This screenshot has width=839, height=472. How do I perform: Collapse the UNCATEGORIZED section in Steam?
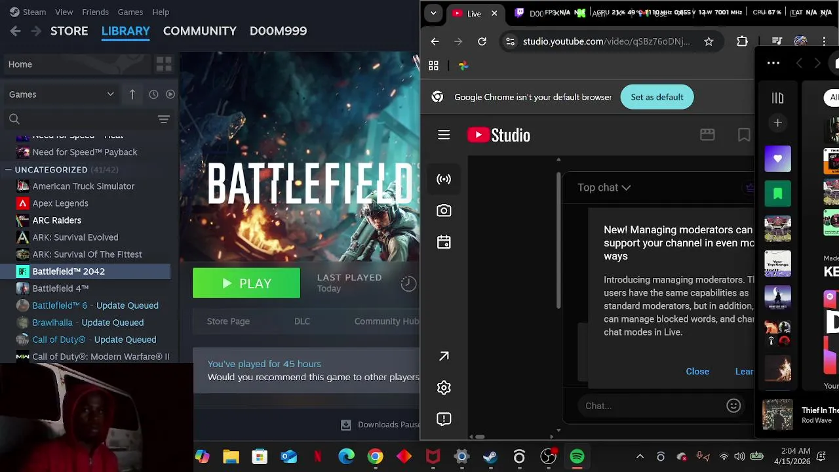click(x=8, y=170)
